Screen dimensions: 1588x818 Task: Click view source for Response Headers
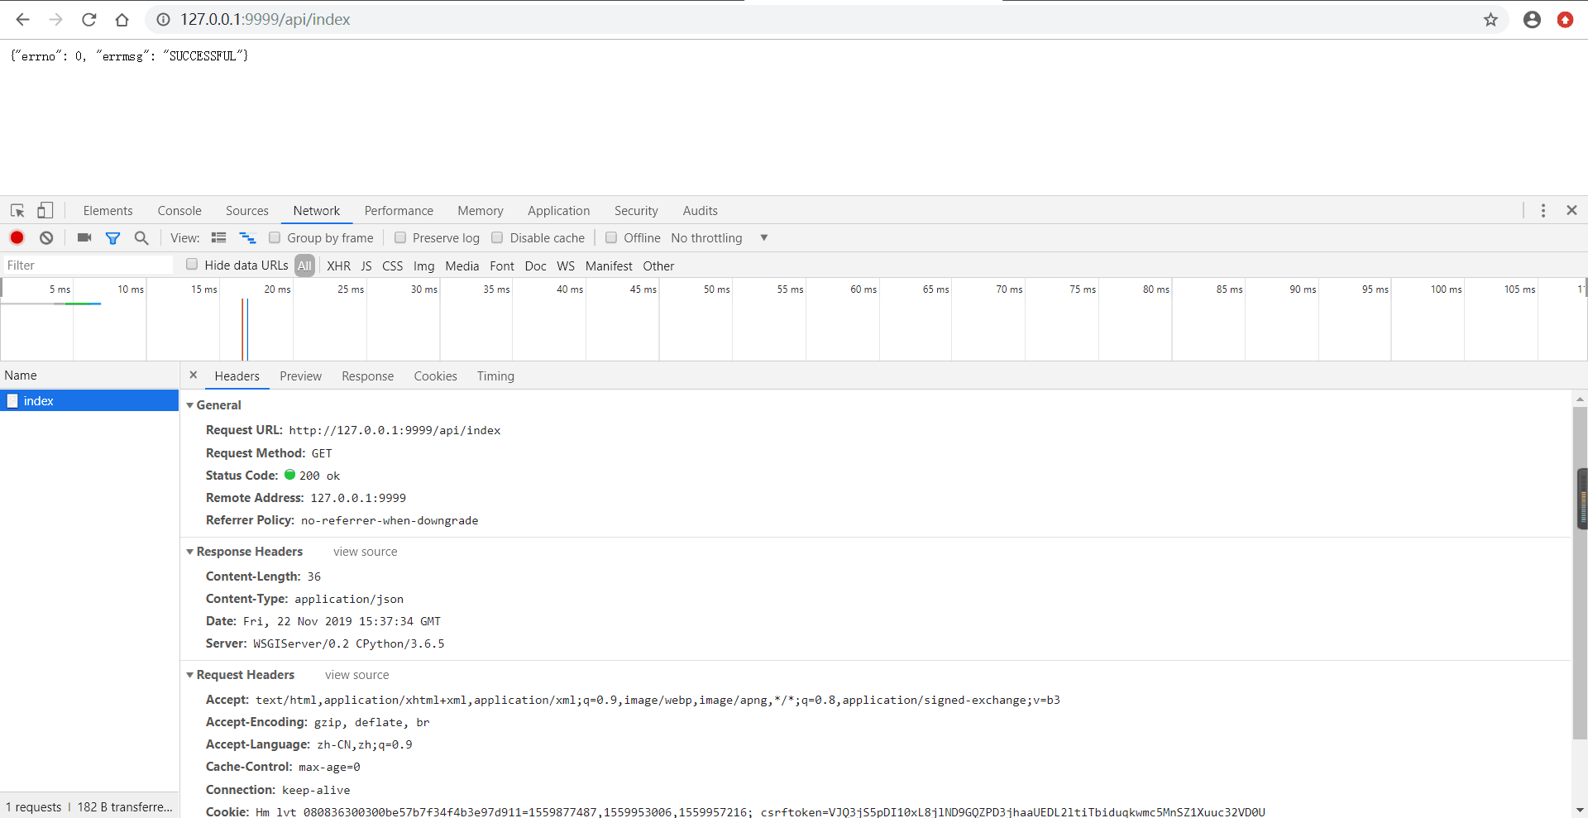click(365, 552)
